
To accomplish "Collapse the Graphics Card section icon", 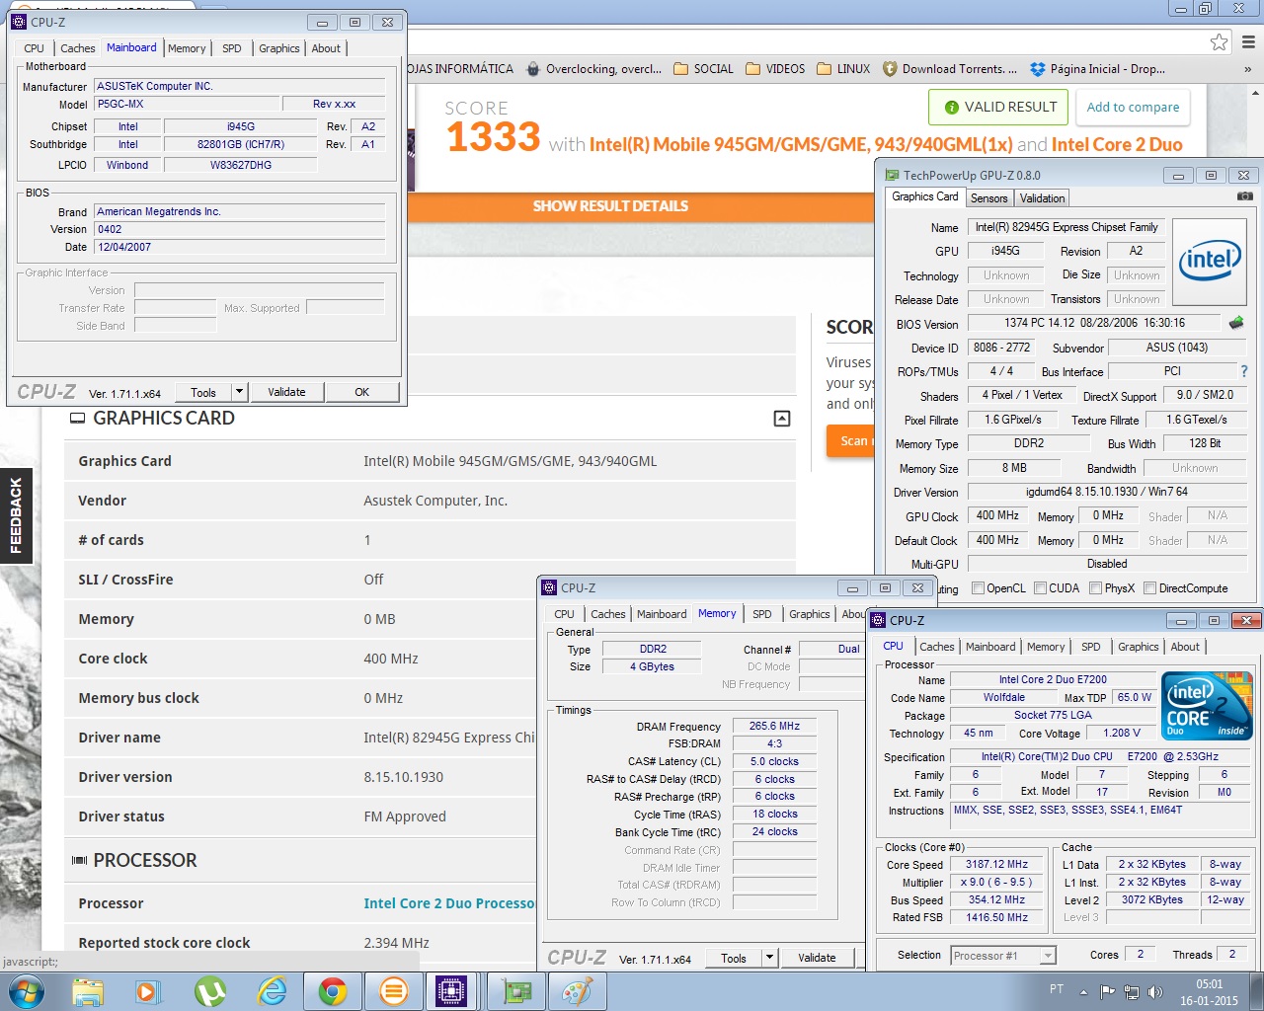I will click(781, 419).
